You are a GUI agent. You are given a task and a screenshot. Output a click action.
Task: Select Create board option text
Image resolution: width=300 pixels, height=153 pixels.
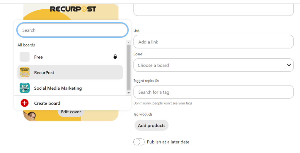pos(47,103)
